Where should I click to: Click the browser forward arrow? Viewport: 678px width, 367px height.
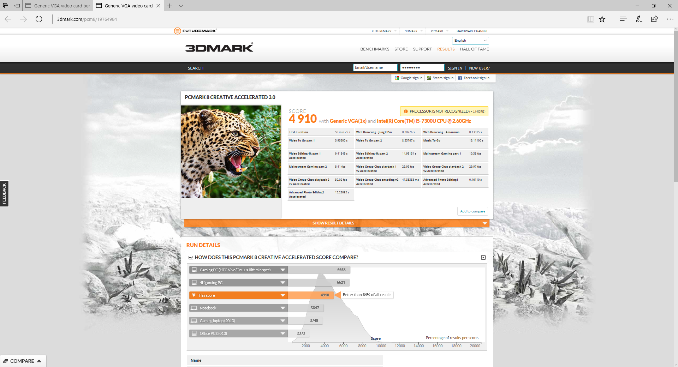pyautogui.click(x=24, y=19)
